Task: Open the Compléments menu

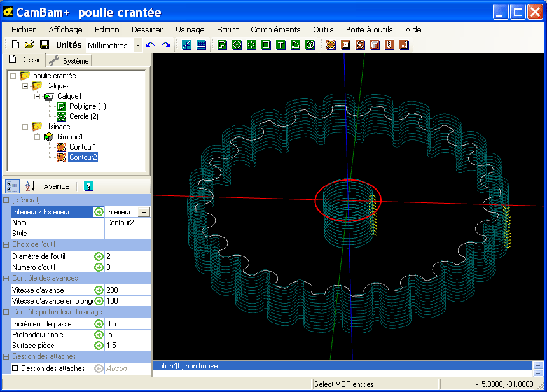Action: pyautogui.click(x=275, y=30)
